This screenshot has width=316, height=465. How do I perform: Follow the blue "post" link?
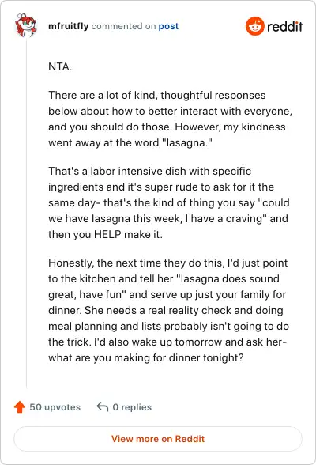168,26
